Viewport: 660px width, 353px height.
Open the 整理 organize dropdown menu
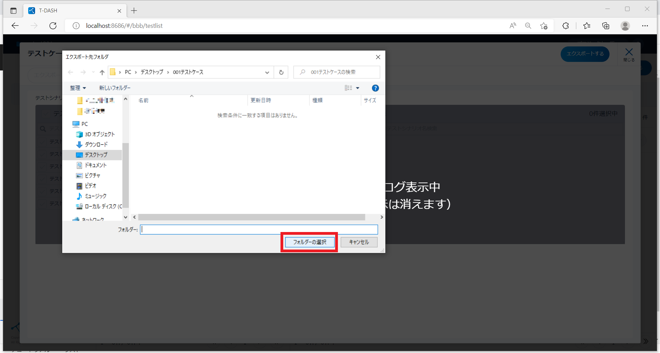(78, 88)
